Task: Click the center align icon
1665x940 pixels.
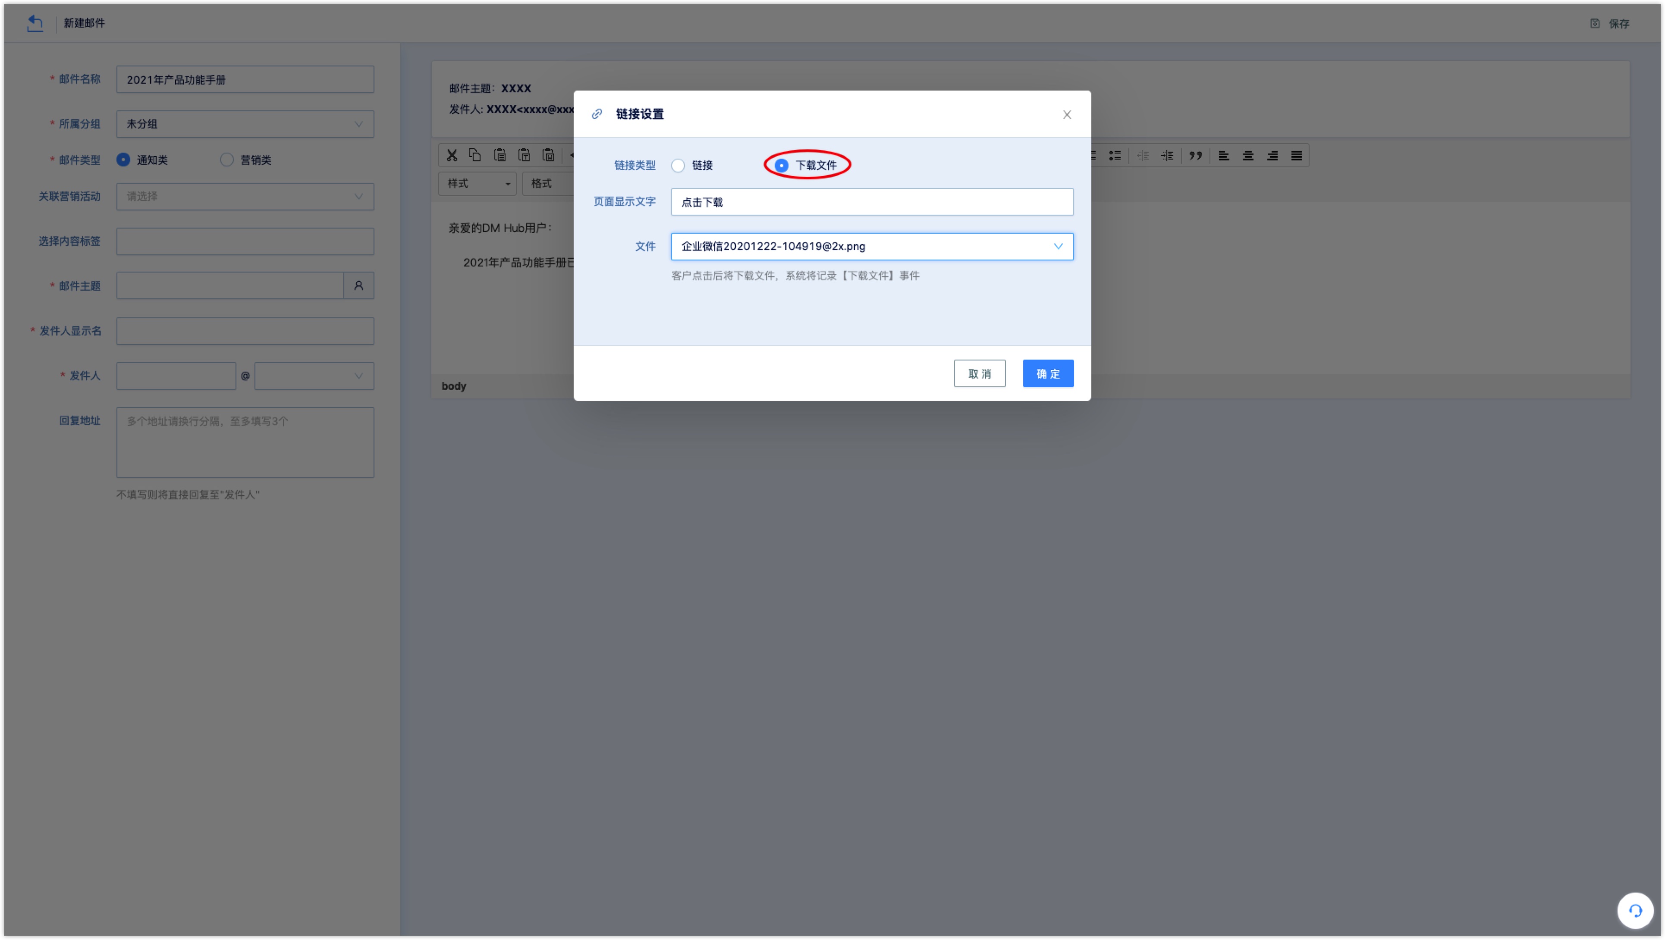Action: tap(1248, 156)
